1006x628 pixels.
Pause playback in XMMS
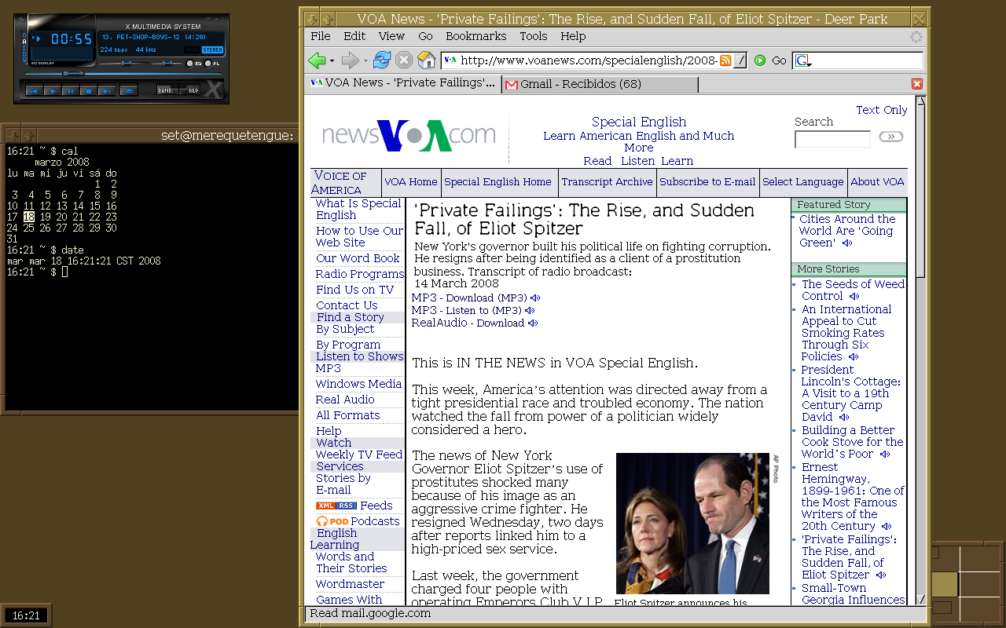pyautogui.click(x=70, y=91)
